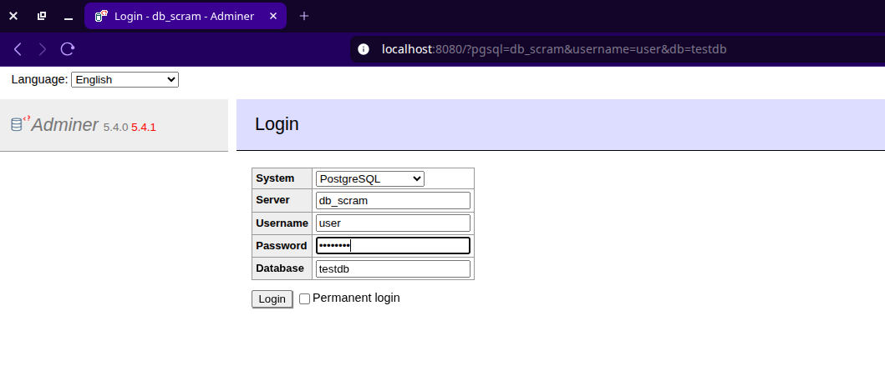Focus the Password field
Screen dimensions: 885x376
coord(393,246)
